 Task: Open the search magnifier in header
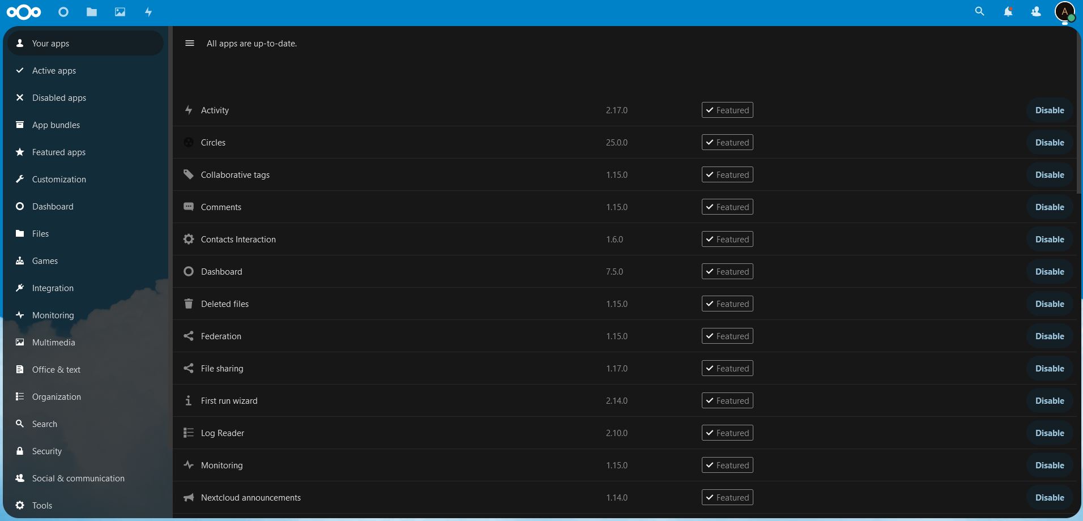979,11
